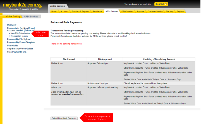Open the Stop Payment Form link
The image size is (201, 127).
pyautogui.click(x=17, y=52)
